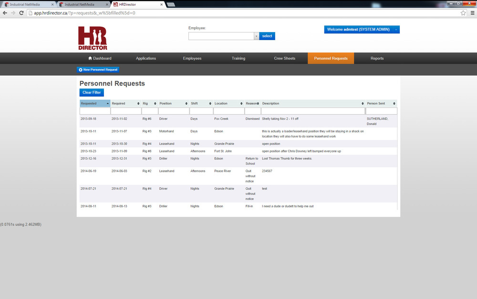Sort by Required column header

125,104
